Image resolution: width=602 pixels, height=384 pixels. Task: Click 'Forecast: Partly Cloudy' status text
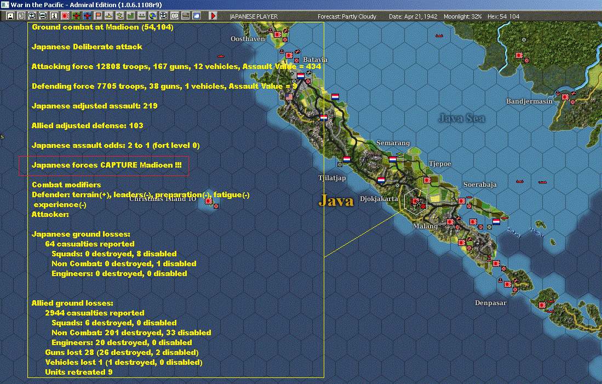tap(347, 16)
